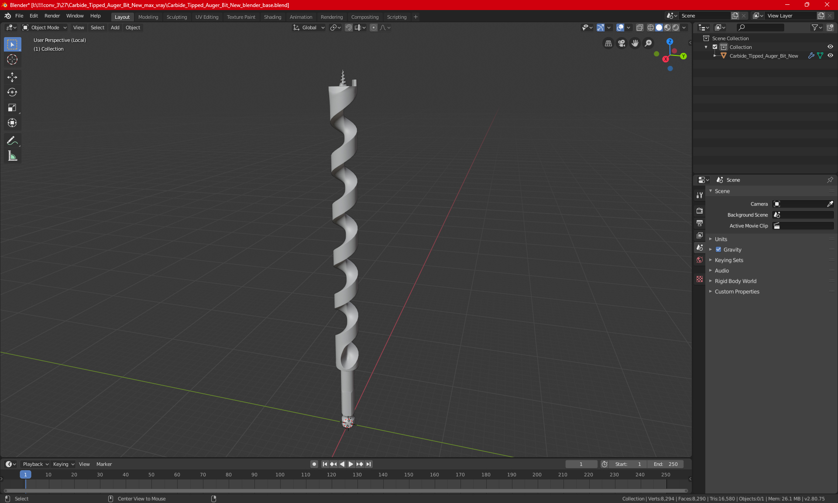Screen dimensions: 838x503
Task: Select the Select Box tool
Action: 12,44
